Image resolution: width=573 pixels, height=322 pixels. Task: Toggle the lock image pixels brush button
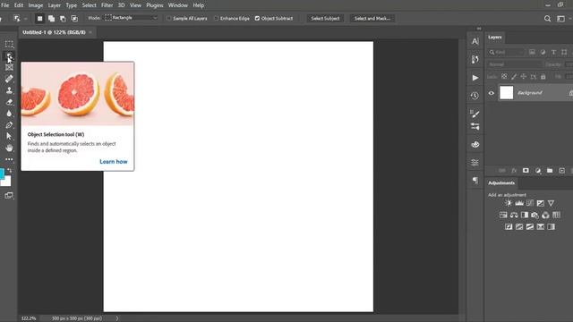pos(514,77)
